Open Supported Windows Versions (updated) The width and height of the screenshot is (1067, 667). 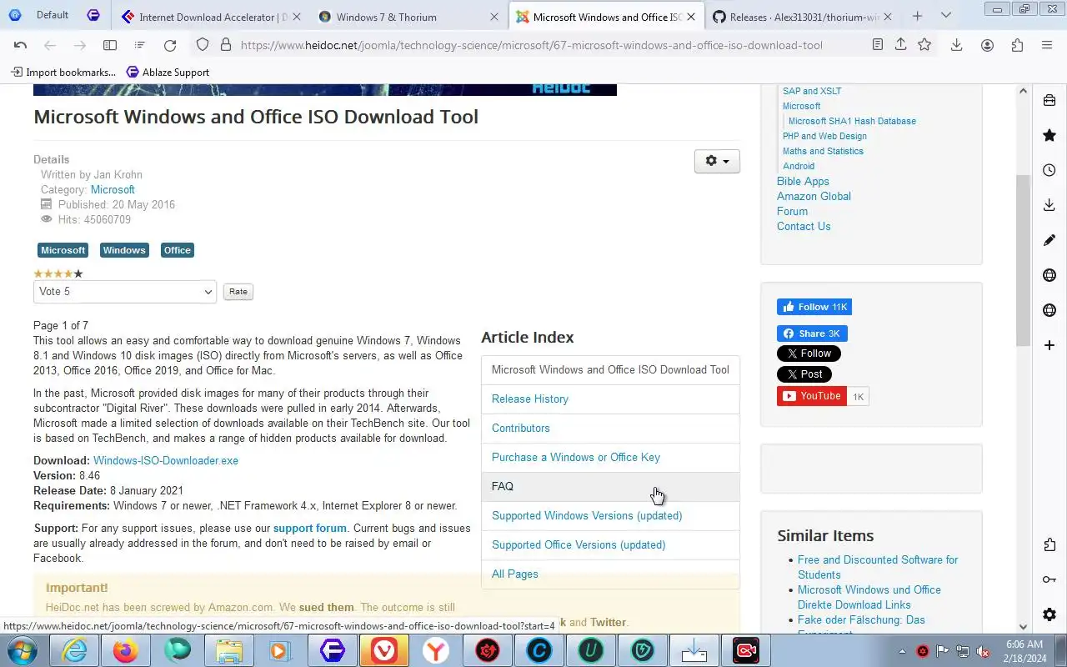click(x=610, y=515)
